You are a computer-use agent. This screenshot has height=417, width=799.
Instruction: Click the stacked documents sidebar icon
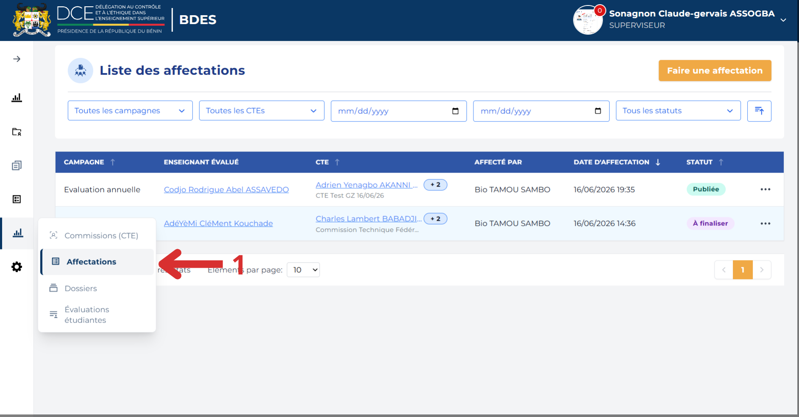tap(17, 165)
